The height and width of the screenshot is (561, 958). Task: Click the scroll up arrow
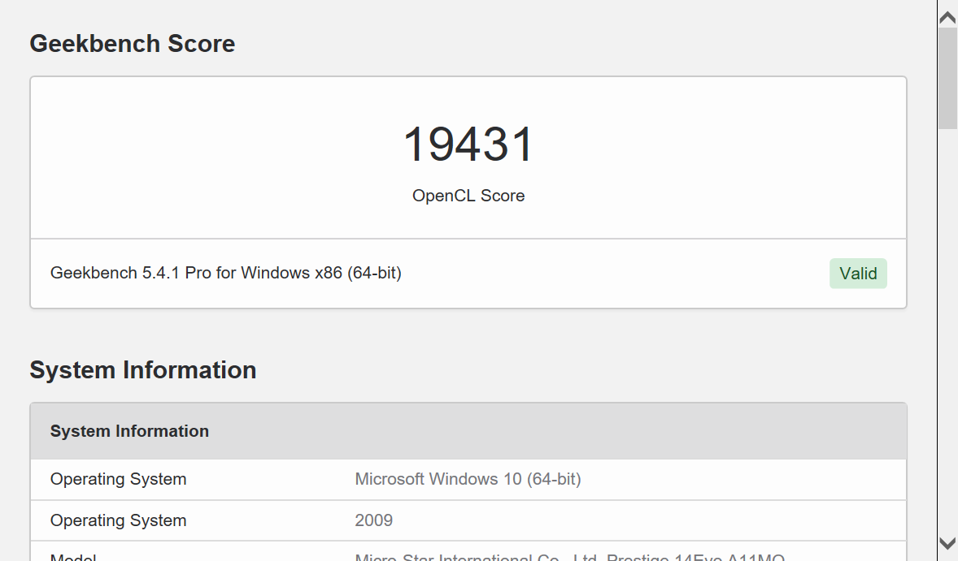pos(947,16)
